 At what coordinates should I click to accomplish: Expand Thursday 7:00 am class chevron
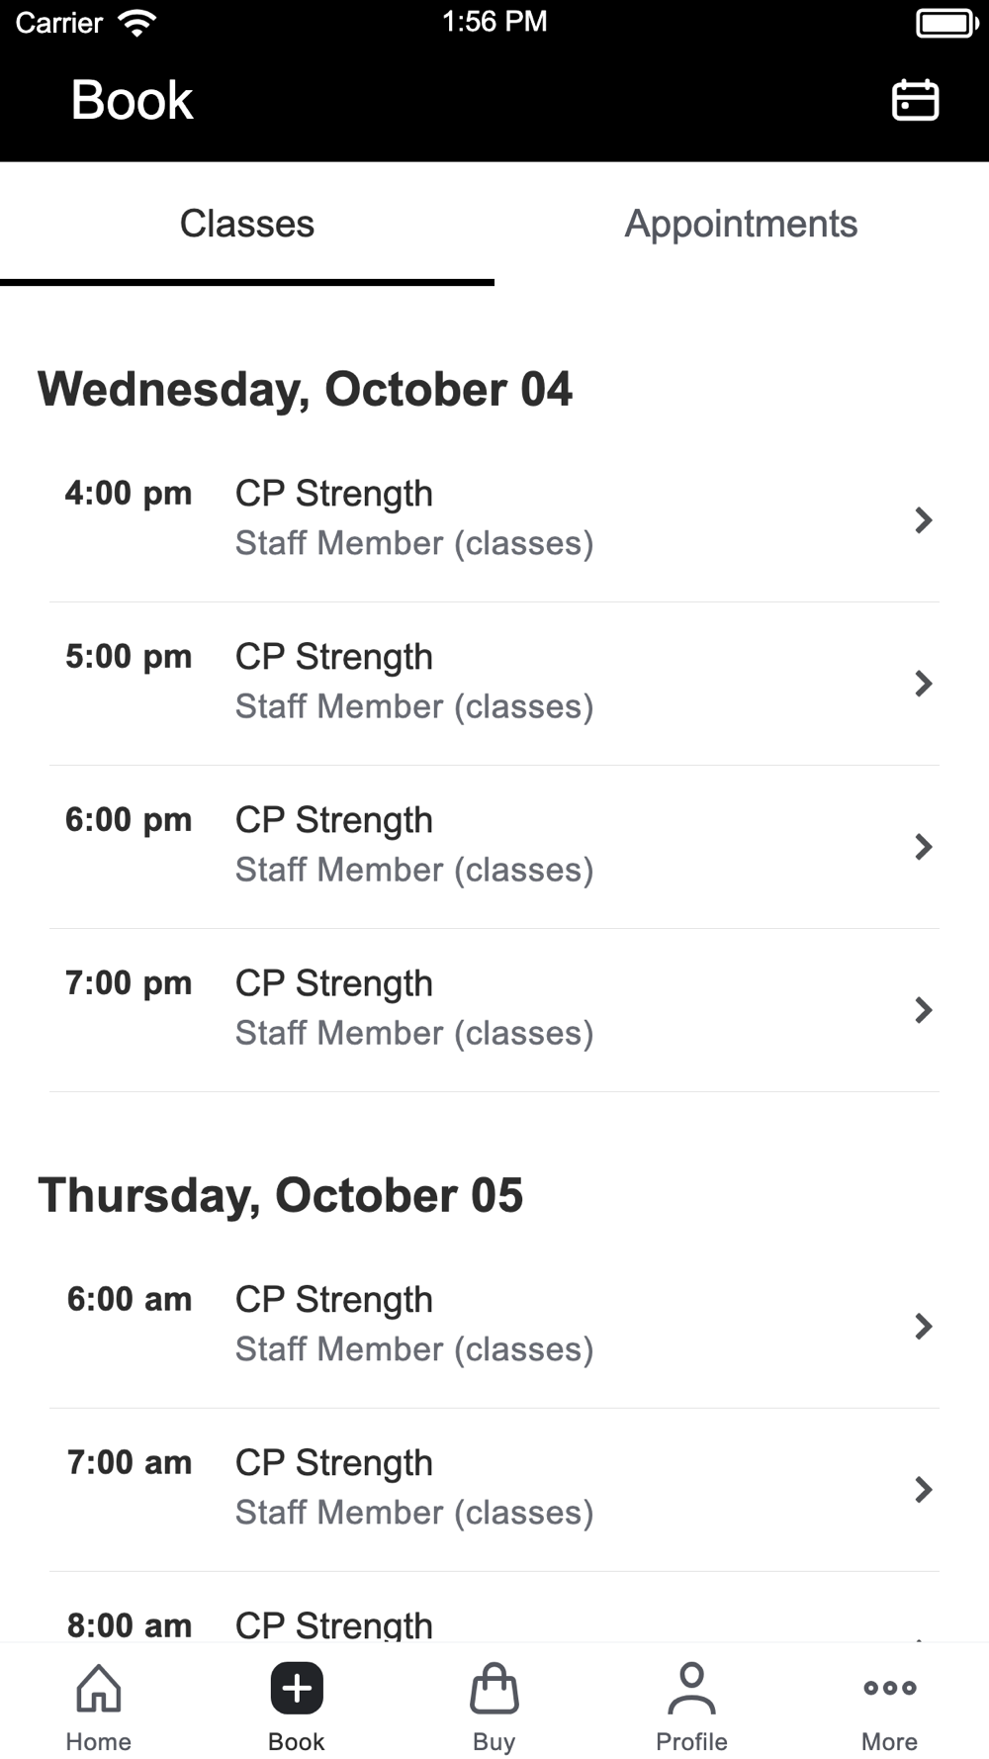[x=923, y=1490]
